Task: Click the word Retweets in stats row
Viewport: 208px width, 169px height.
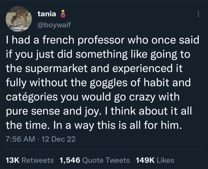Action: point(37,160)
